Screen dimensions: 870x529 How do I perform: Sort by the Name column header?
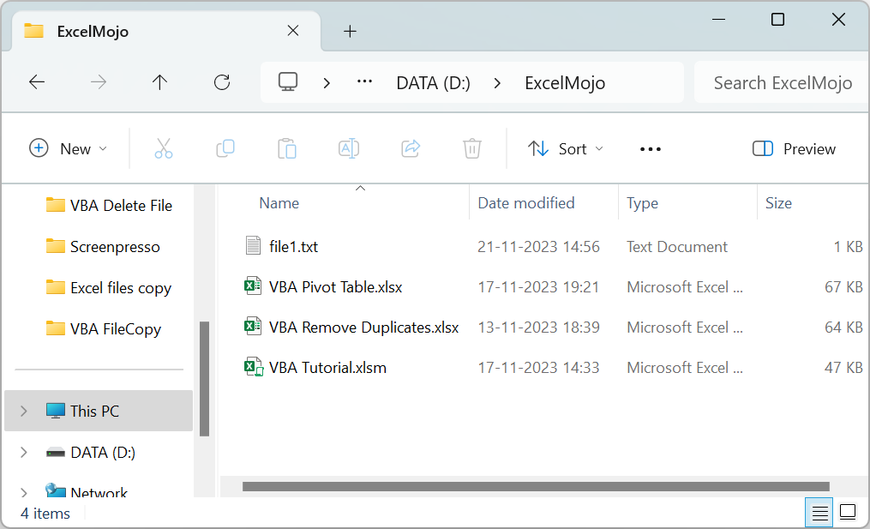279,203
